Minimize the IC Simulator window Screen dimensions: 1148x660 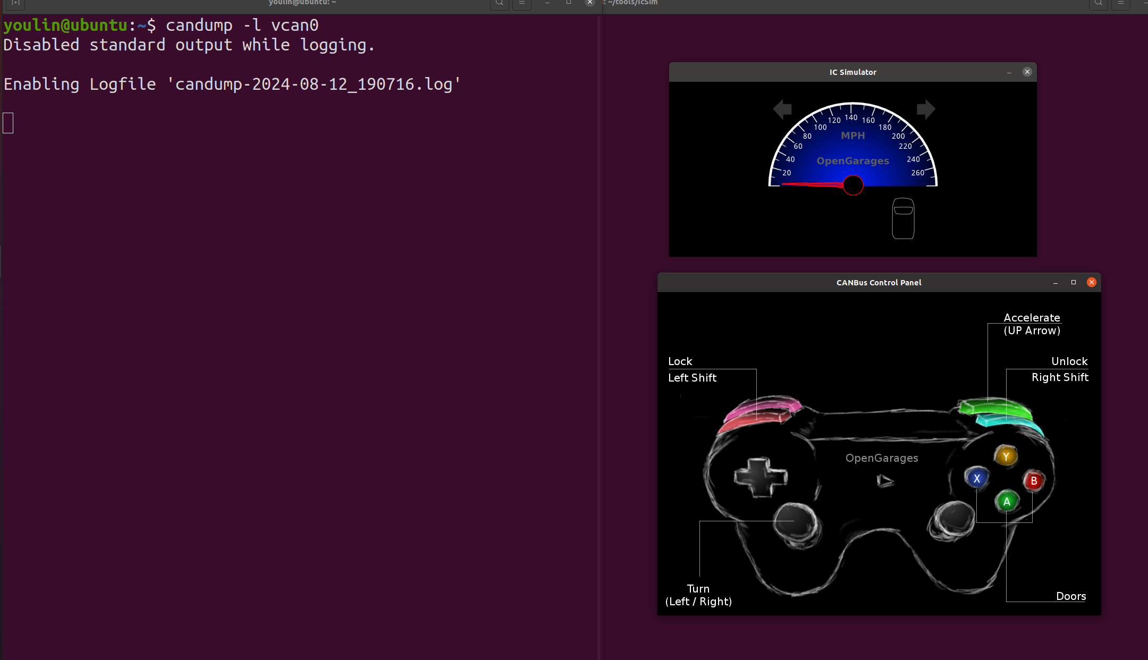coord(1009,72)
